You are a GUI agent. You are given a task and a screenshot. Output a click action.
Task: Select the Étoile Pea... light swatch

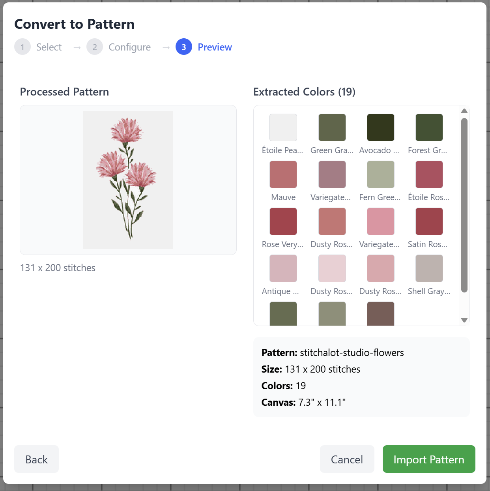point(283,127)
